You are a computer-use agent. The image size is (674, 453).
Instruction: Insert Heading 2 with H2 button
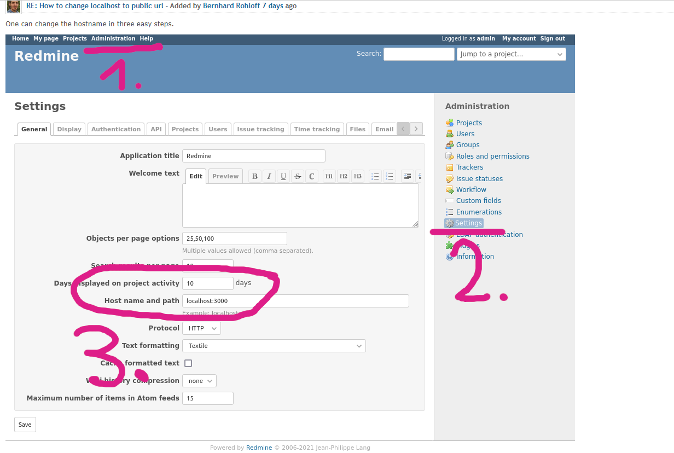point(344,176)
